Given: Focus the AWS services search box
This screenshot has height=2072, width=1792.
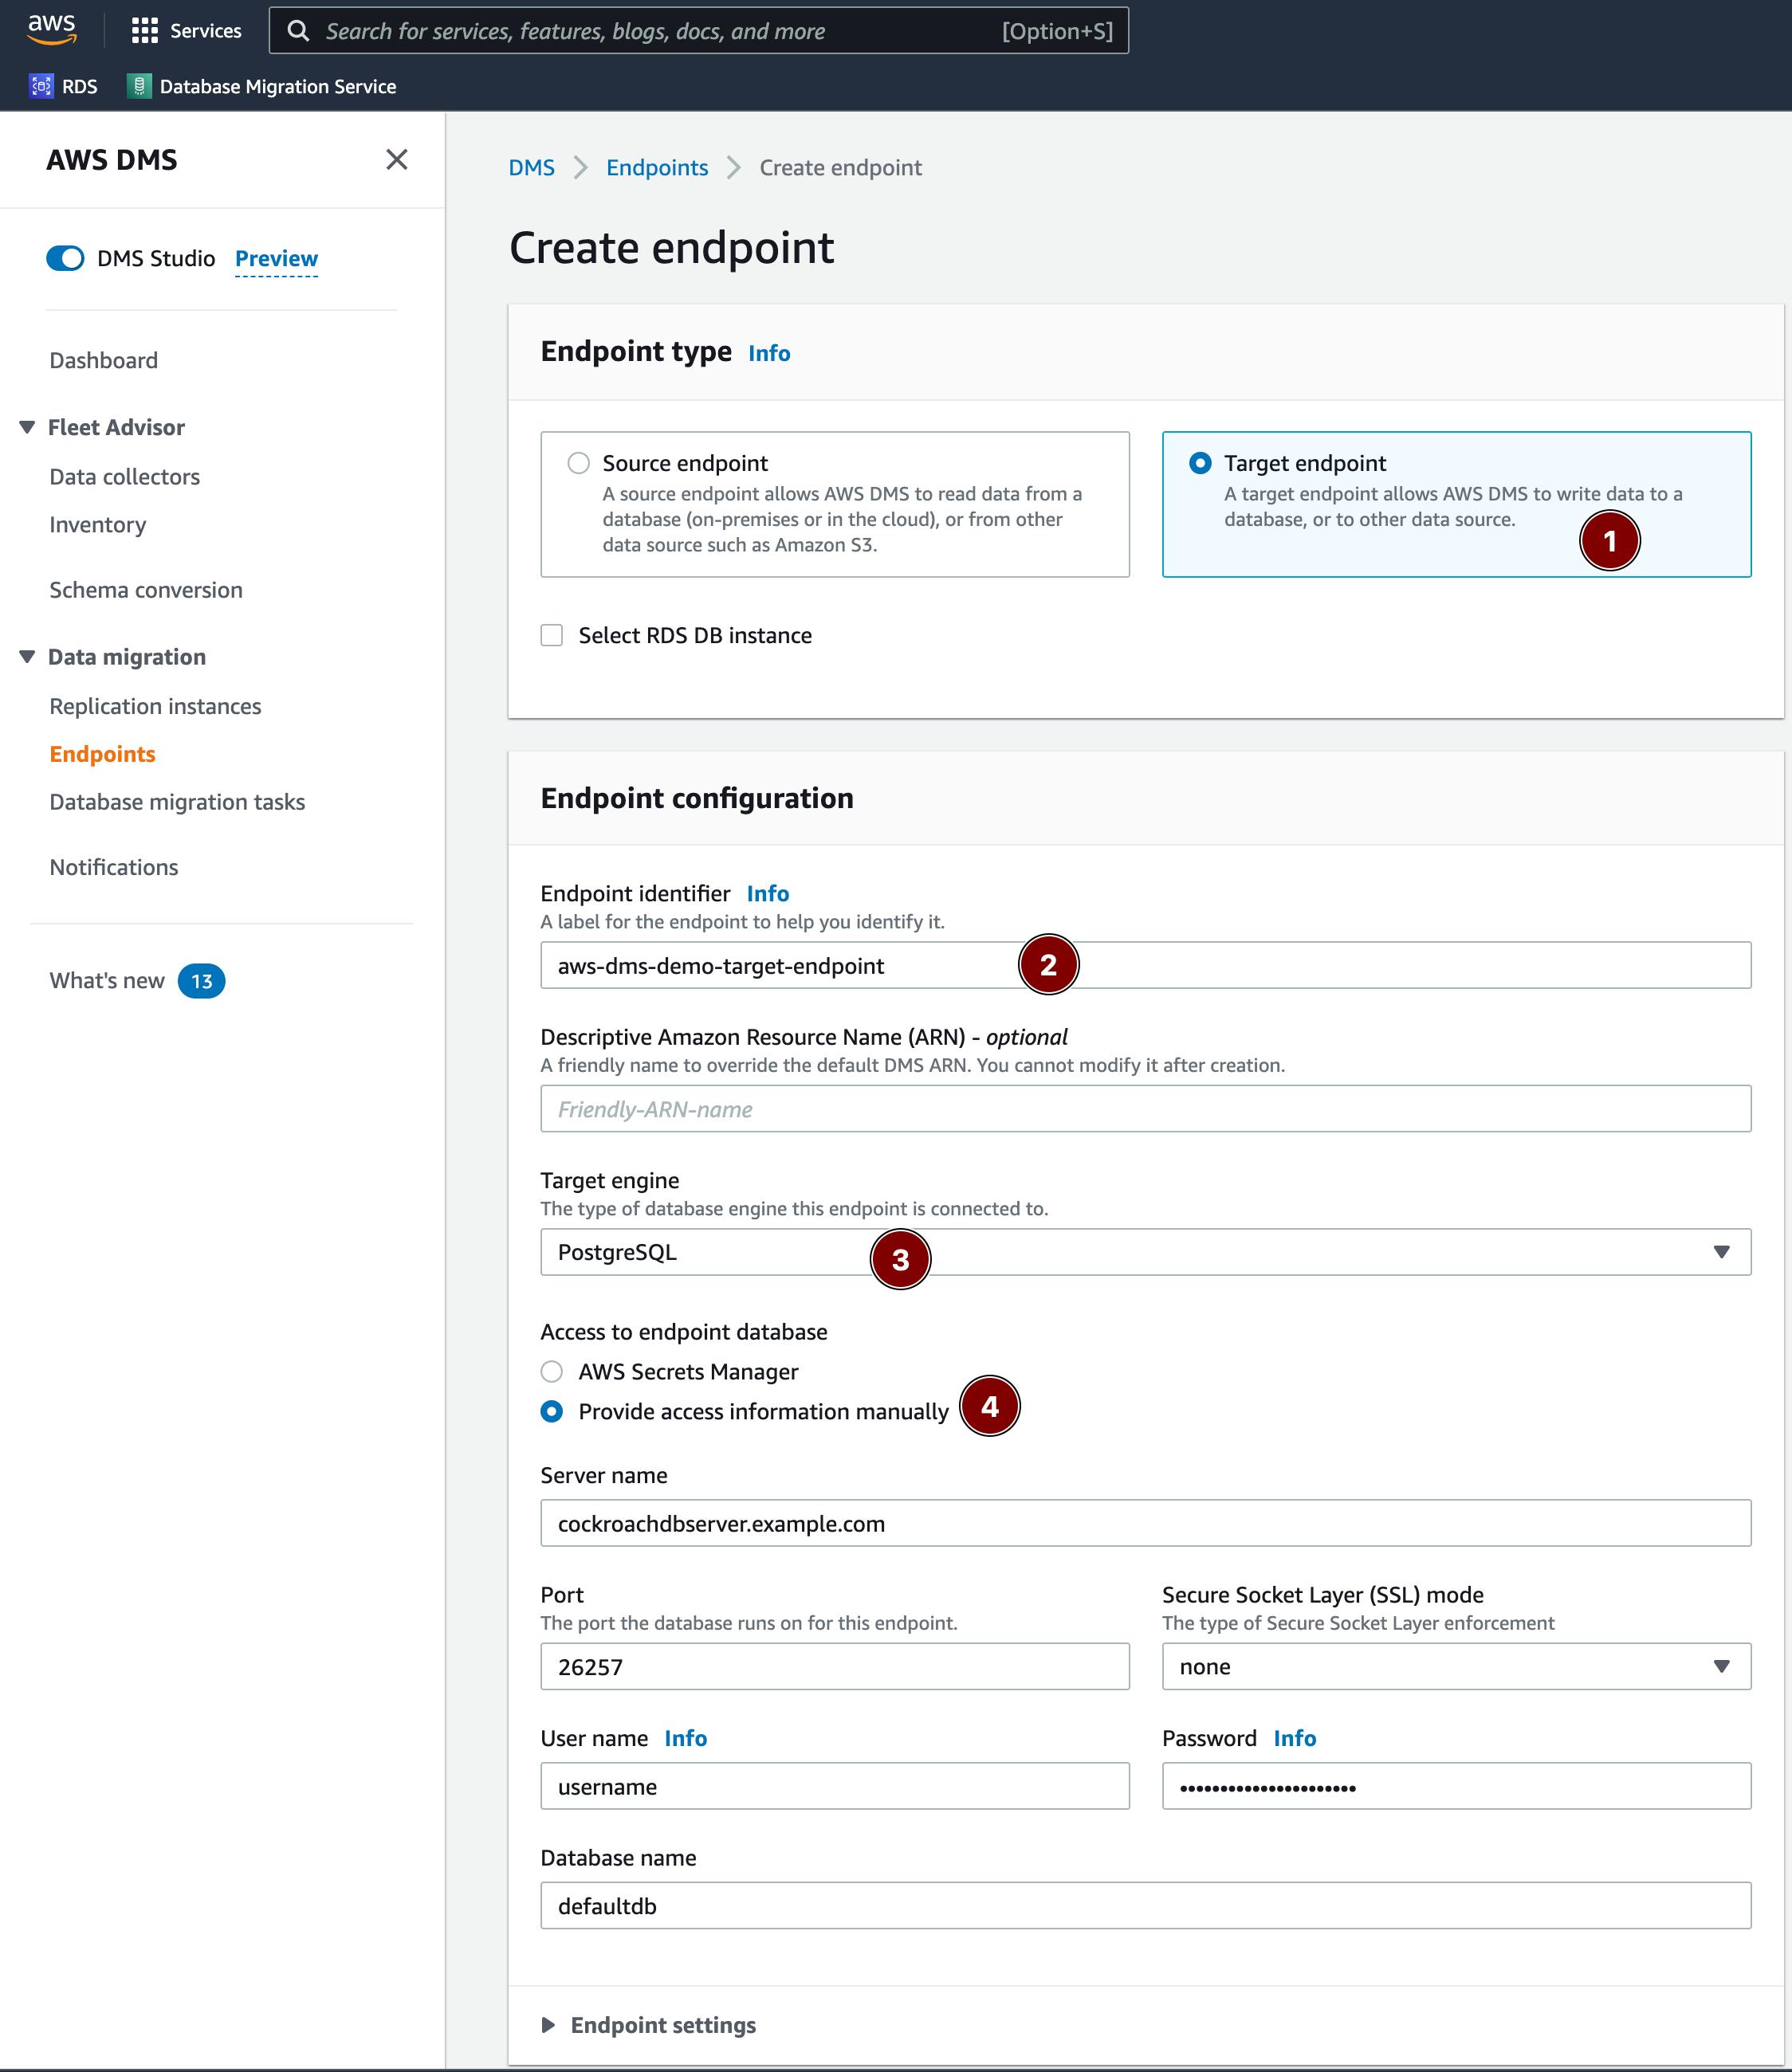Looking at the screenshot, I should pos(698,31).
